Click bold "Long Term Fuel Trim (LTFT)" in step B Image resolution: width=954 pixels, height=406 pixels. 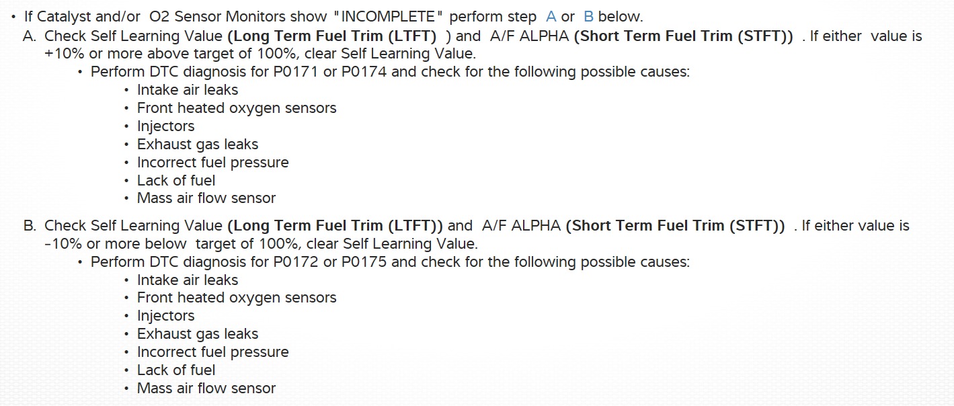click(x=335, y=226)
